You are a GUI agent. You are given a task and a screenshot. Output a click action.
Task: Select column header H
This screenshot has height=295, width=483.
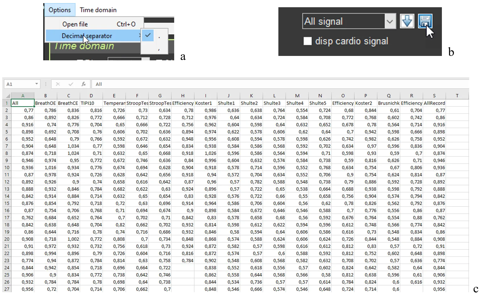click(183, 96)
